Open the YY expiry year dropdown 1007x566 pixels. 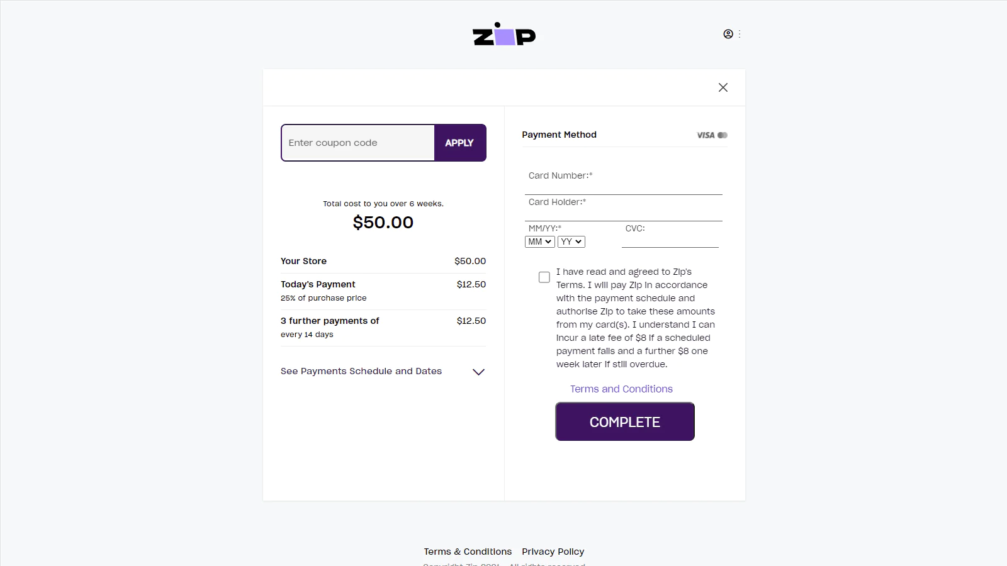pos(571,241)
